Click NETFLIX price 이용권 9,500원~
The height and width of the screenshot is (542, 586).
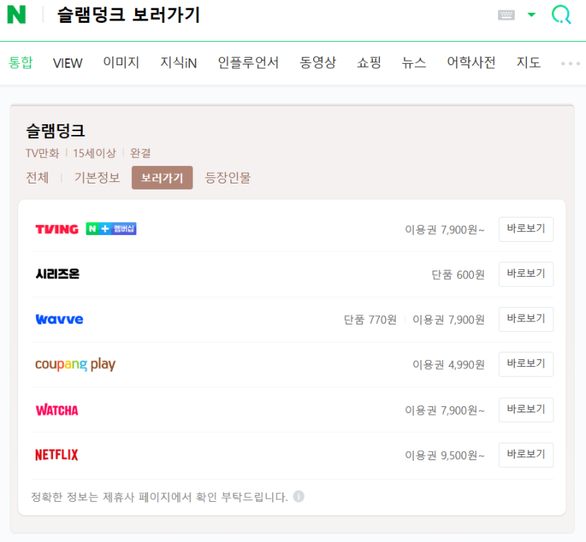click(x=445, y=456)
